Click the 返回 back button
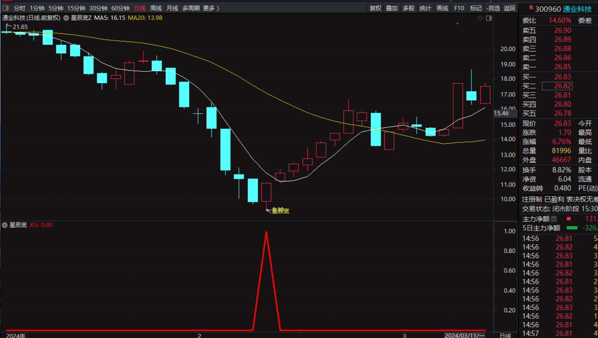598x338 pixels. point(509,8)
